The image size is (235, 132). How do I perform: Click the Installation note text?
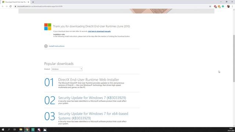tap(59, 34)
